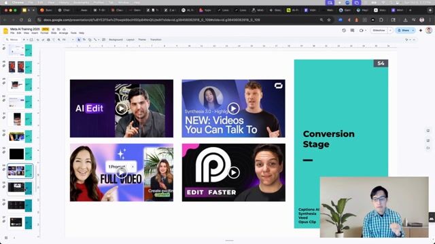Viewport: 435px width, 244px height.
Task: Open the Slideshow options dropdown arrow
Action: (x=390, y=30)
